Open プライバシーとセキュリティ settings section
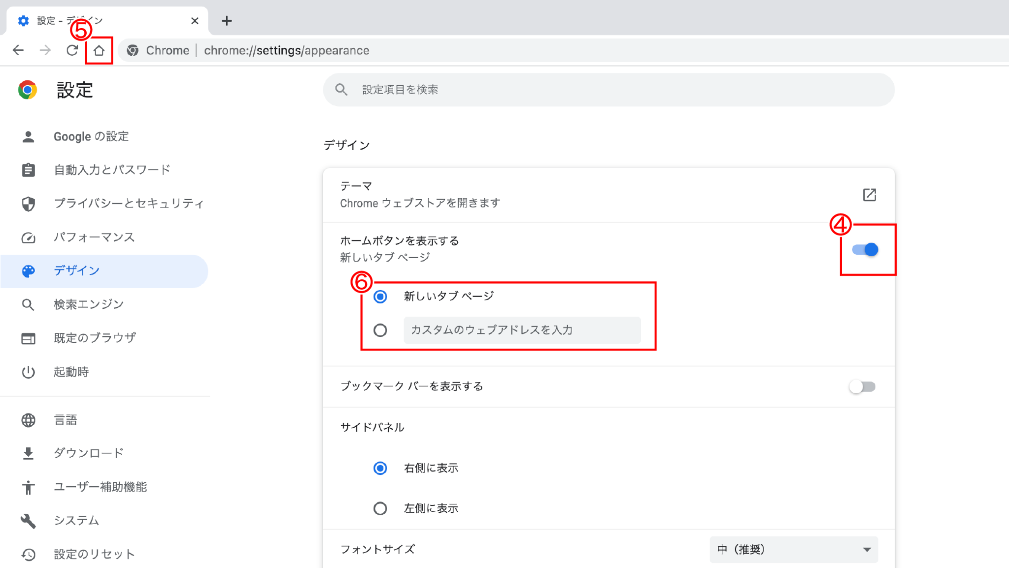1009x568 pixels. point(128,203)
